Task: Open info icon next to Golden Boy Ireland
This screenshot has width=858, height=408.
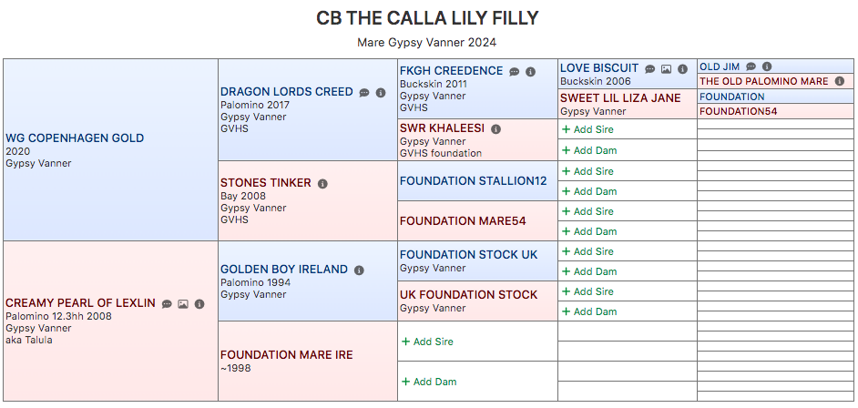Action: click(x=359, y=270)
